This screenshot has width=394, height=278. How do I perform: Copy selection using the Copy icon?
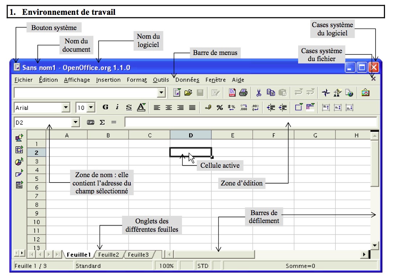(271, 93)
